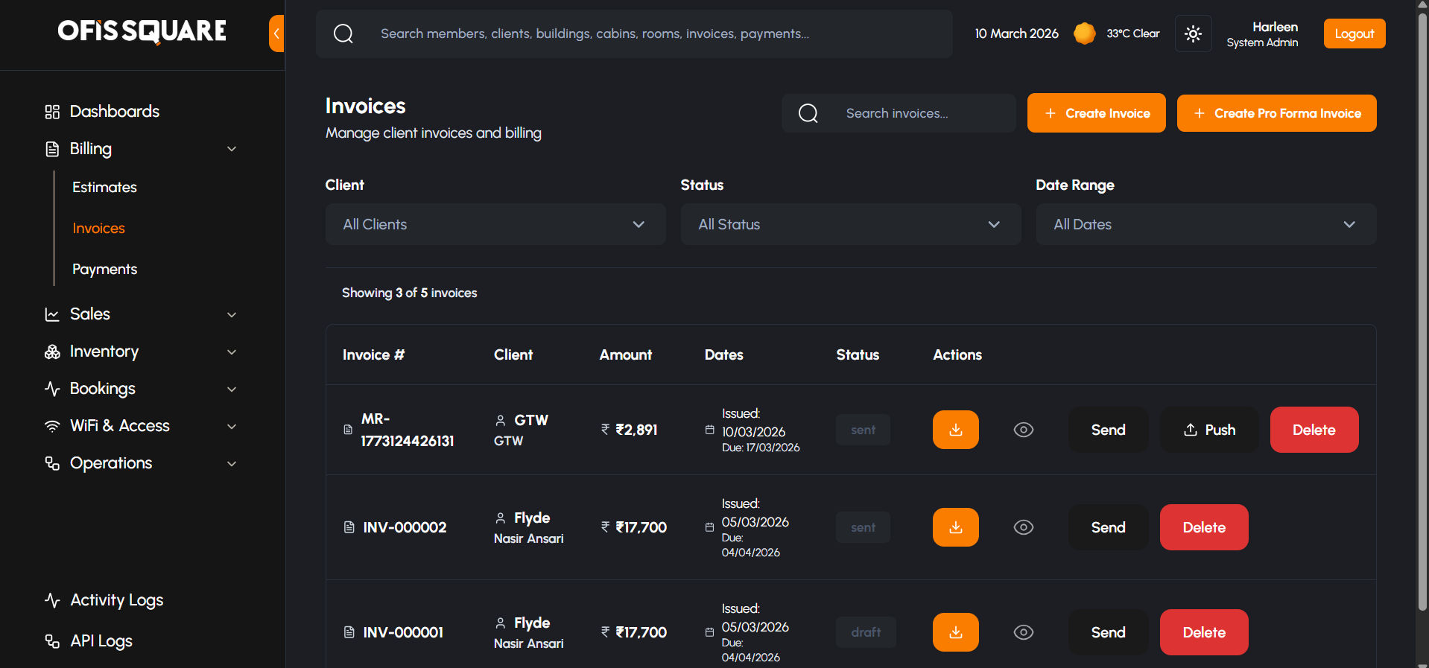Viewport: 1429px width, 668px height.
Task: Click the sent status badge of INV-000002
Action: (863, 527)
